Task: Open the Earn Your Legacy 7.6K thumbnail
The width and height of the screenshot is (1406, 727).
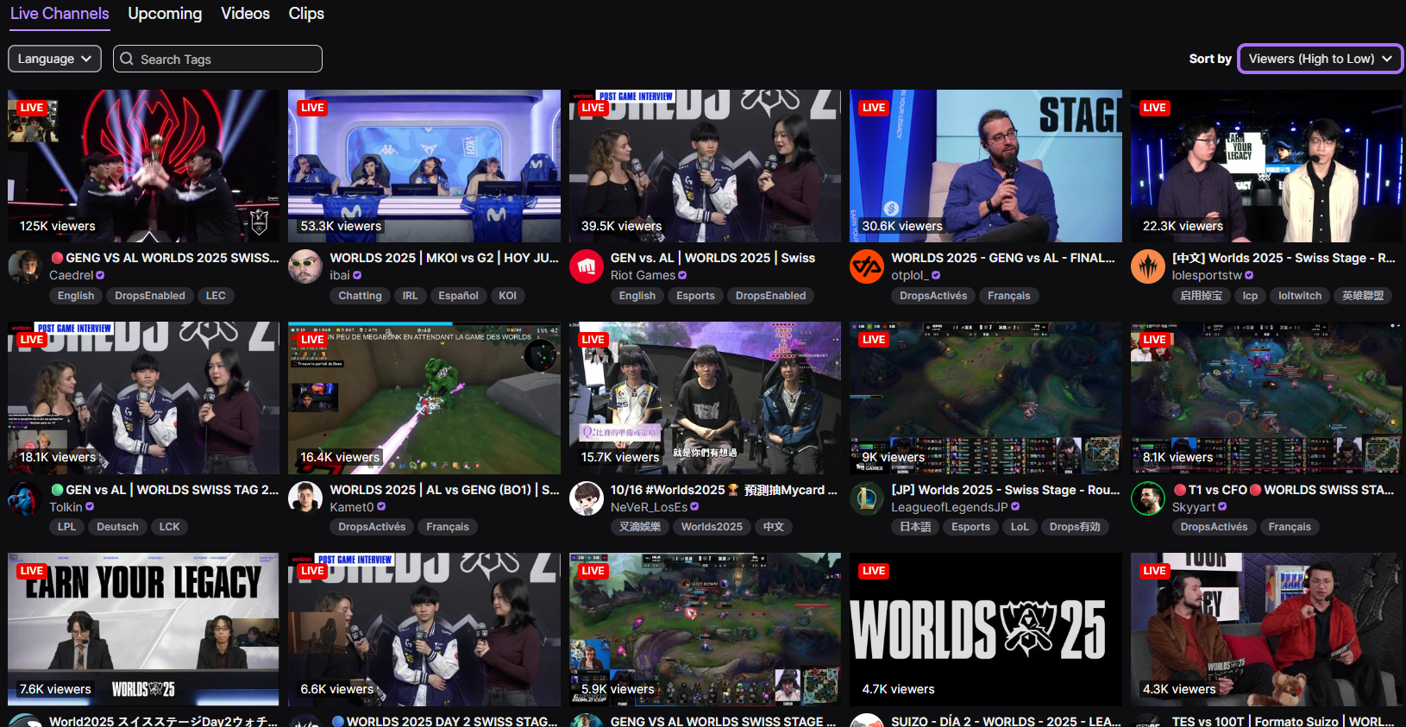Action: (143, 630)
